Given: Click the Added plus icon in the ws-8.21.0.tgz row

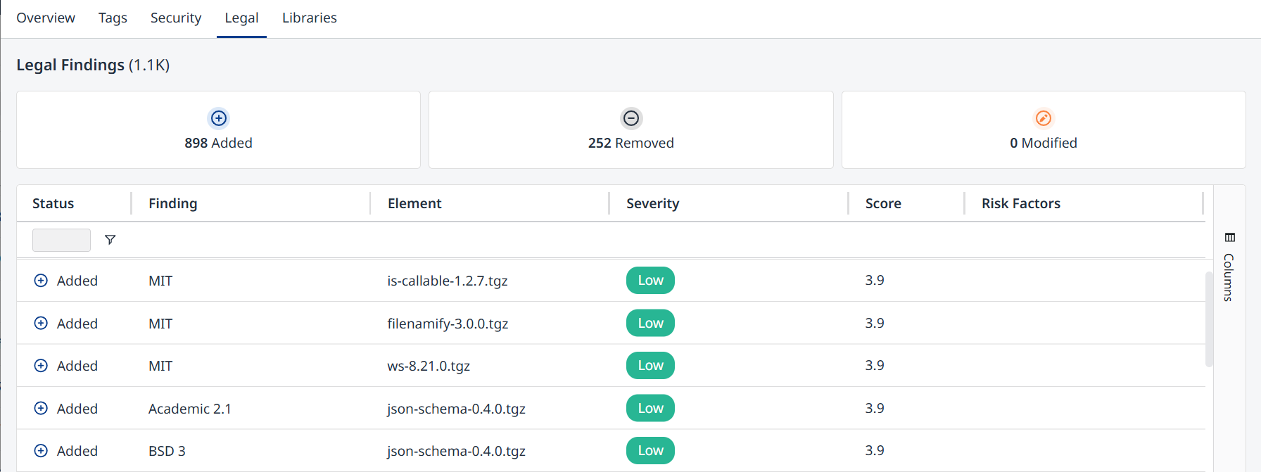Looking at the screenshot, I should (41, 366).
